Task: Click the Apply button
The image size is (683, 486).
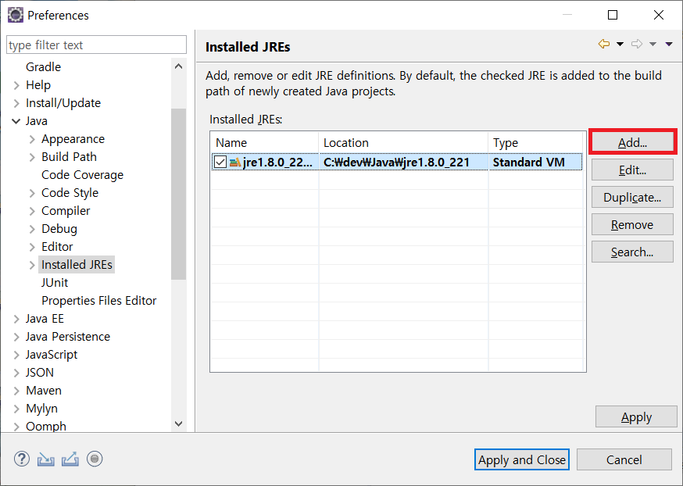Action: [636, 416]
